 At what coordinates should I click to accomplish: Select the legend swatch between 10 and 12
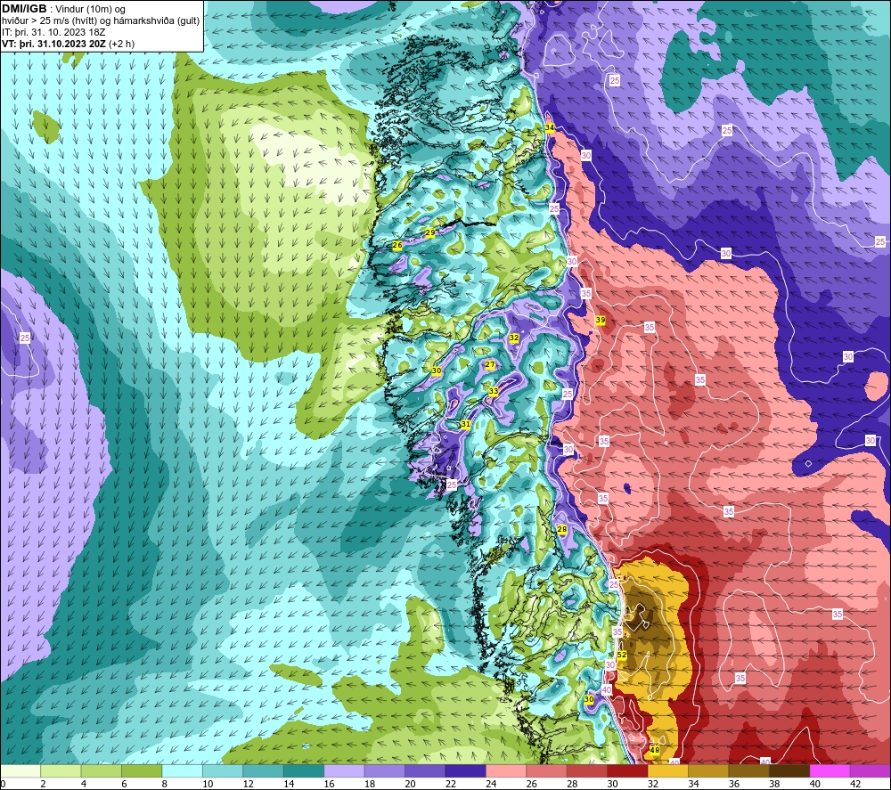pyautogui.click(x=223, y=770)
